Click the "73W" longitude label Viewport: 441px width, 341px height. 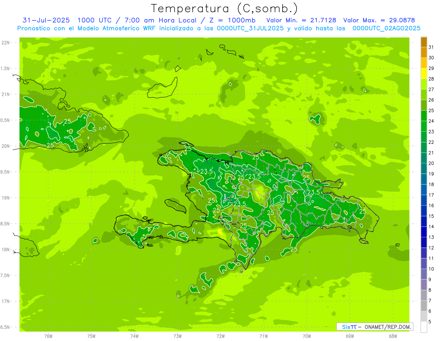click(178, 336)
